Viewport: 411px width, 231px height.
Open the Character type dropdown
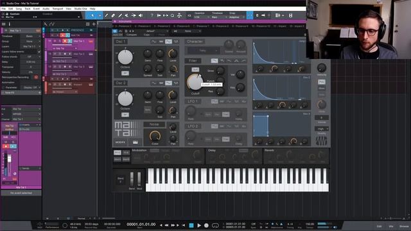coord(203,50)
